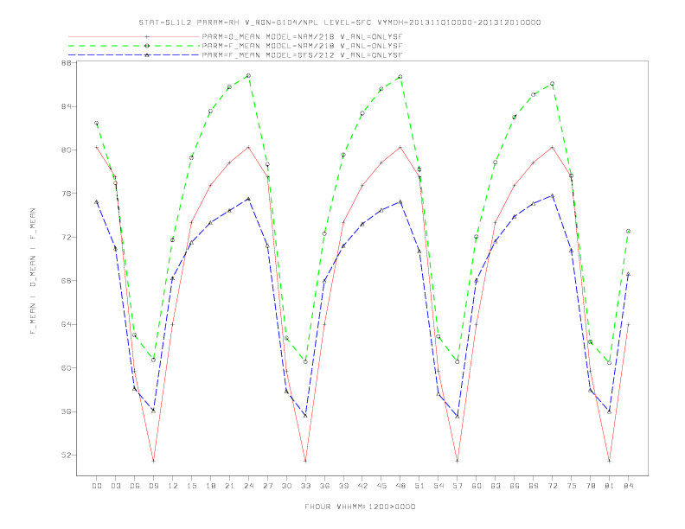685x529 pixels.
Task: Click the red solid legend line sample
Action: [x=134, y=36]
